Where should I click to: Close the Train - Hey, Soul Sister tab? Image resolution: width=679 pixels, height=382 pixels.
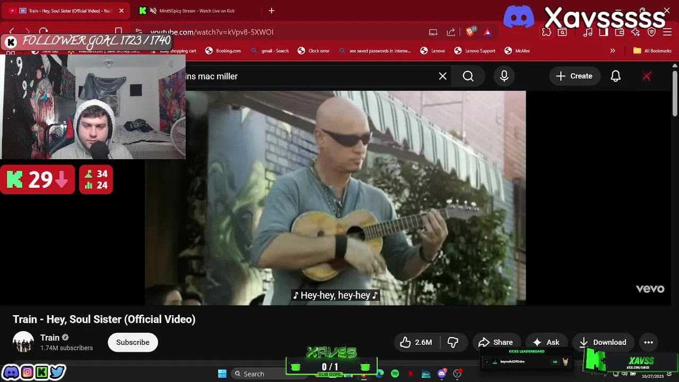121,11
